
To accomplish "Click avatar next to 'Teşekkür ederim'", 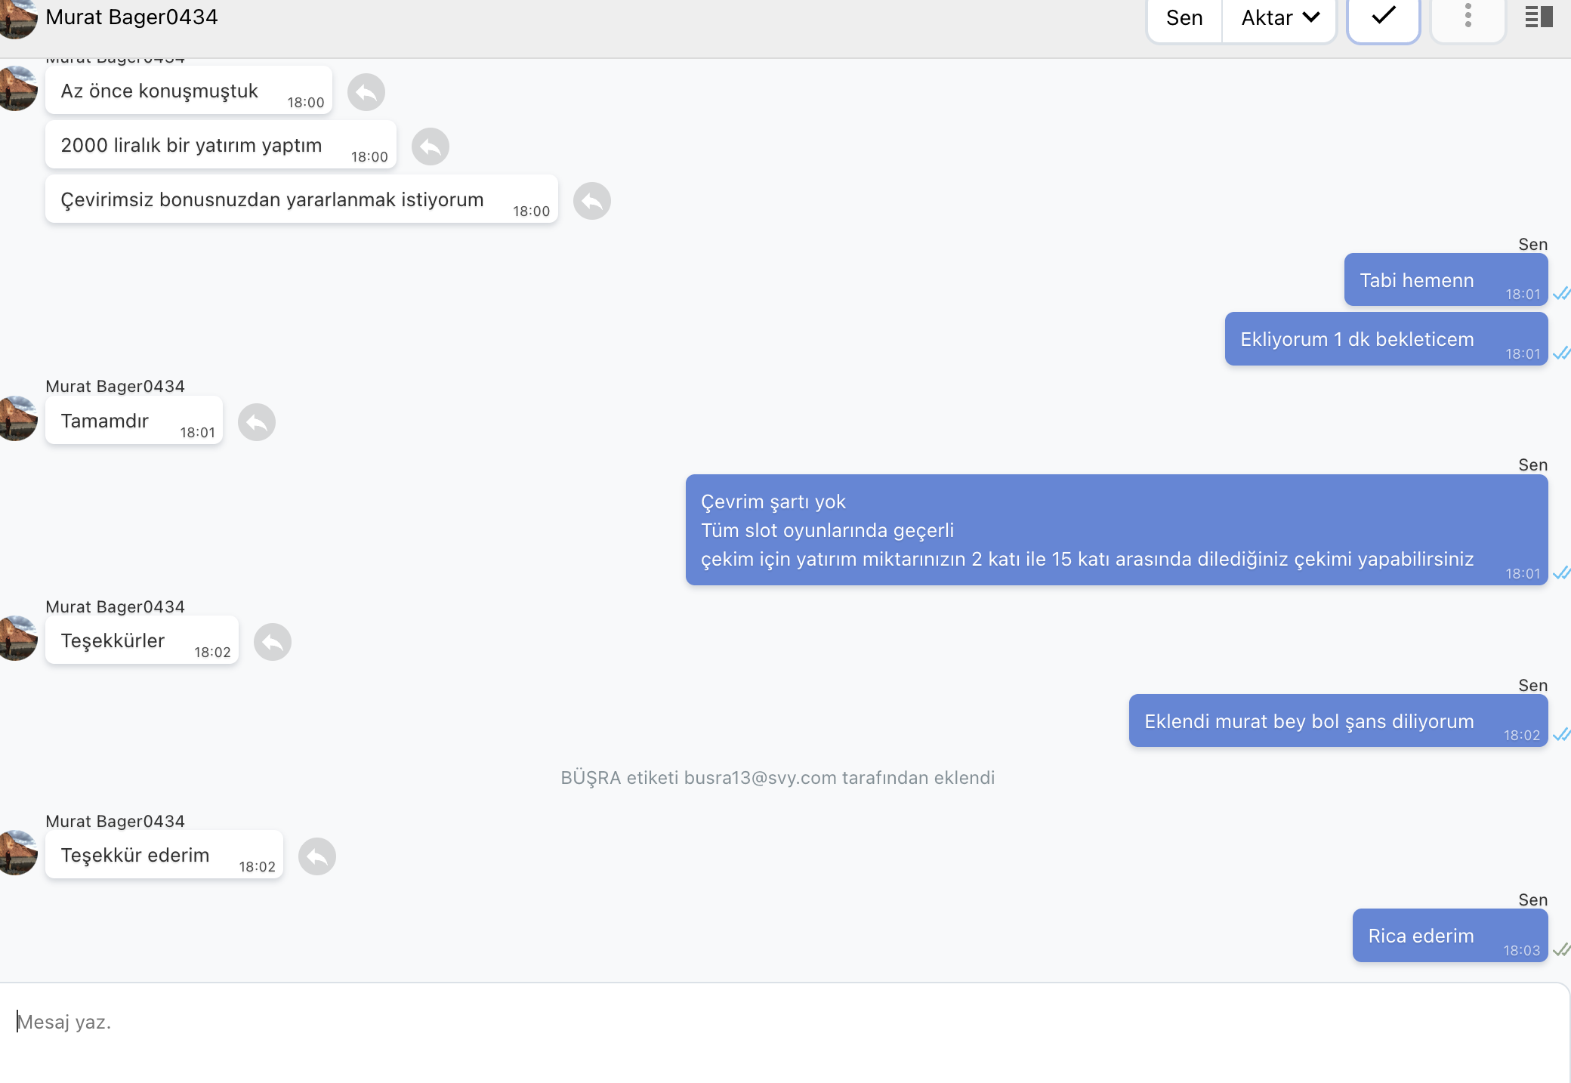I will (x=17, y=853).
